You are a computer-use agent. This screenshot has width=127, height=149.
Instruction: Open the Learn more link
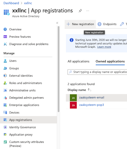tap(104, 47)
